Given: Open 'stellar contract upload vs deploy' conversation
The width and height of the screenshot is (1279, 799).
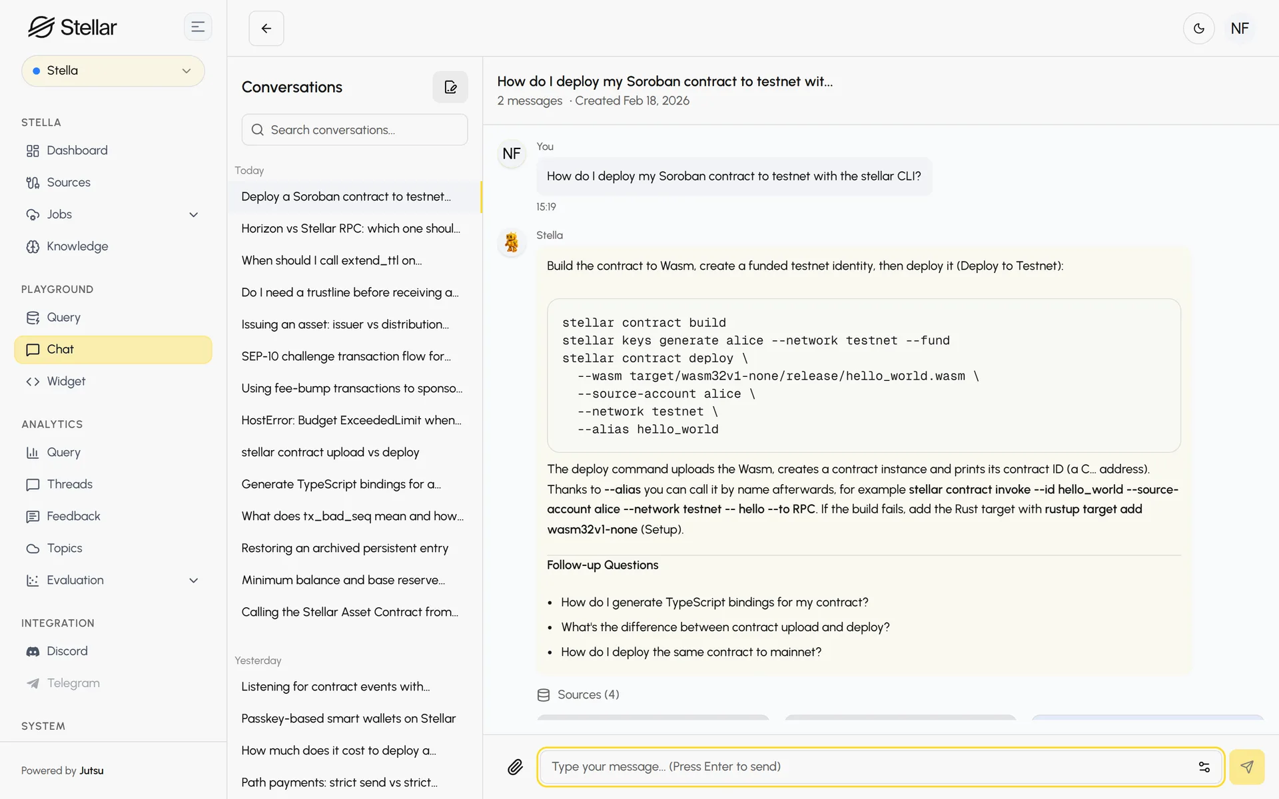Looking at the screenshot, I should click(x=354, y=452).
